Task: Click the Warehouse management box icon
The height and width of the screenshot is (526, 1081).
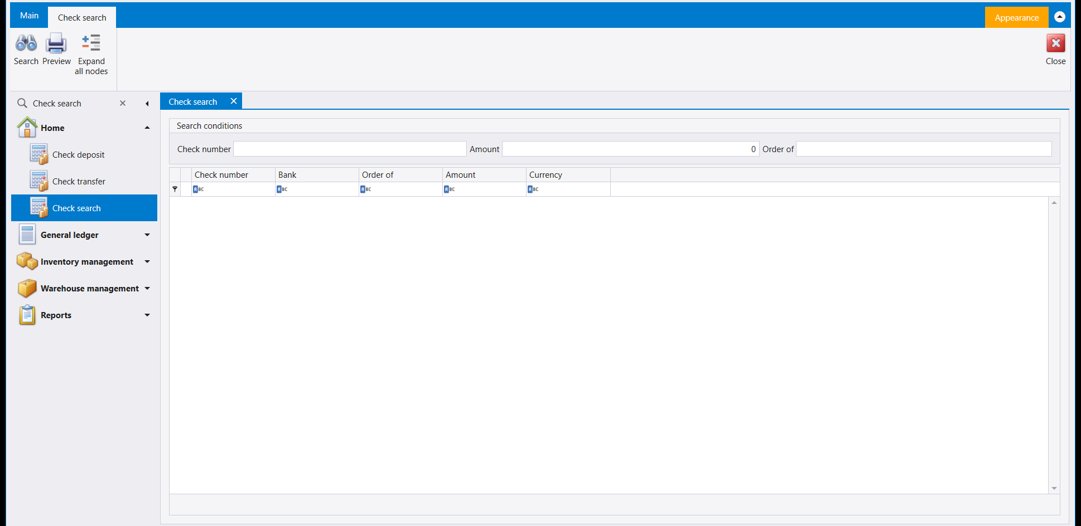Action: 27,288
